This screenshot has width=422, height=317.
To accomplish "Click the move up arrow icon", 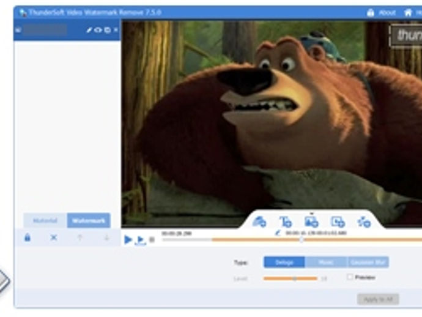I will [80, 237].
